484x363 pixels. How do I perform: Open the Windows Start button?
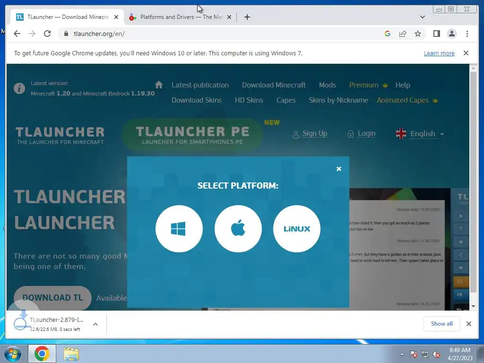click(x=12, y=354)
